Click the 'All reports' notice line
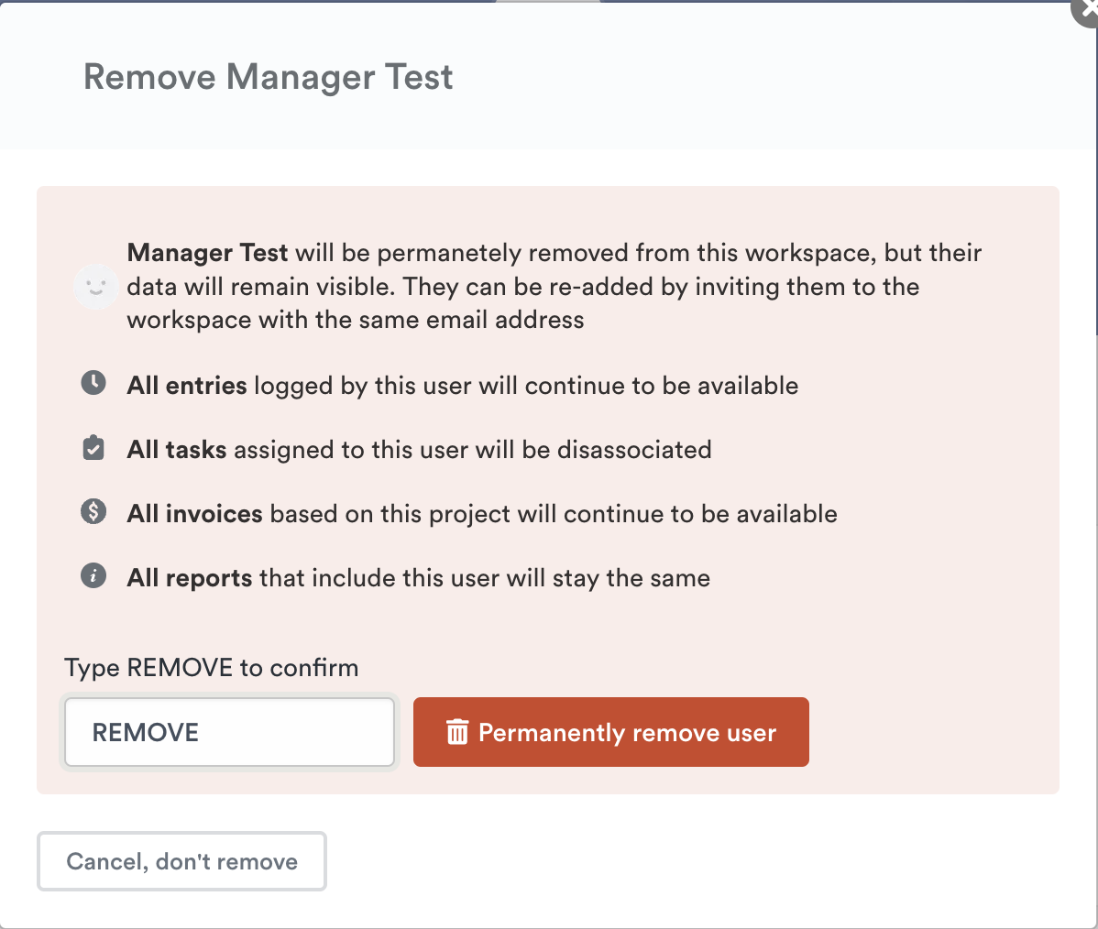The width and height of the screenshot is (1098, 929). pyautogui.click(x=417, y=577)
